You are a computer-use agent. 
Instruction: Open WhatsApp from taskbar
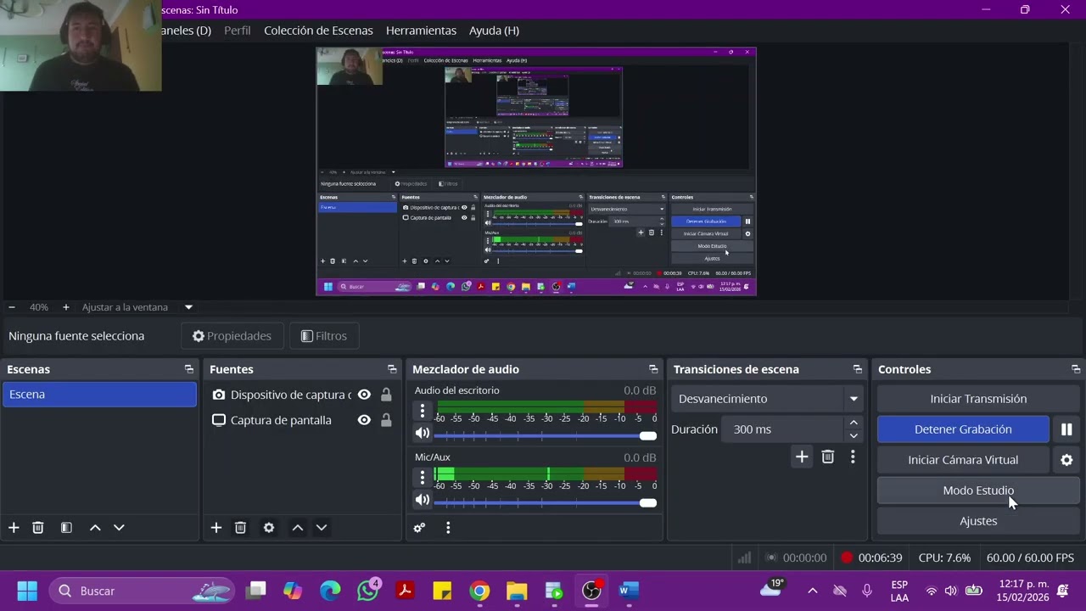tap(368, 591)
